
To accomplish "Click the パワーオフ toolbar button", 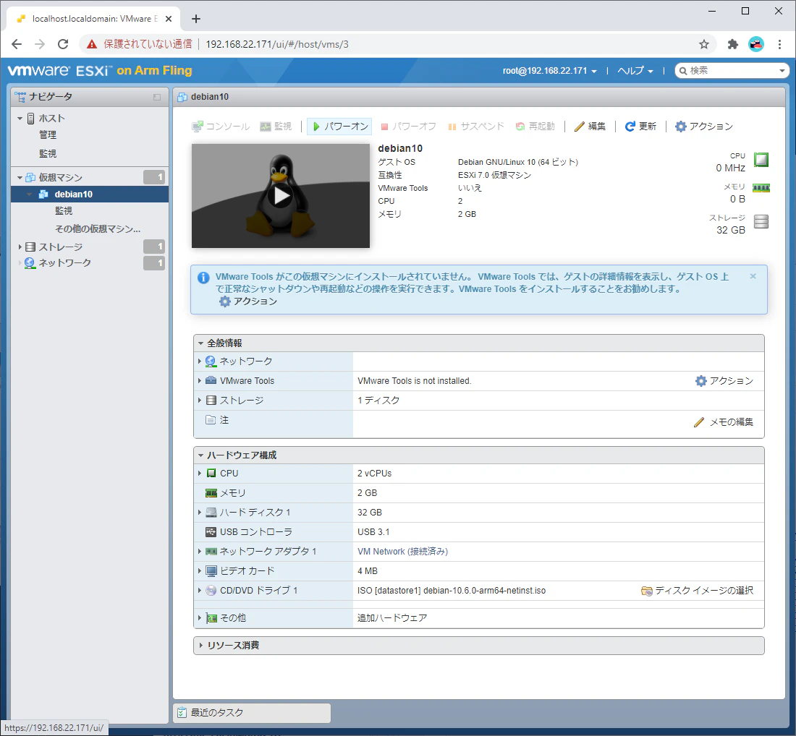I will [408, 127].
